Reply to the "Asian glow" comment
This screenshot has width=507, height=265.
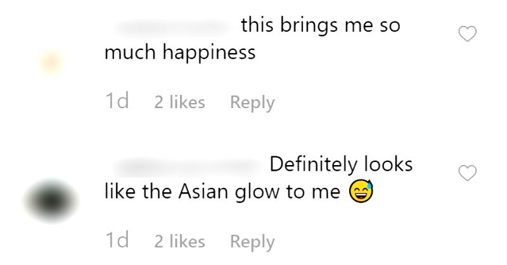[252, 241]
